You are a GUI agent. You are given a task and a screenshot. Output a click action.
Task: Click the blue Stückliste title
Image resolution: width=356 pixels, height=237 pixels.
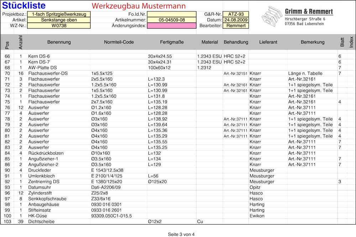click(24, 6)
